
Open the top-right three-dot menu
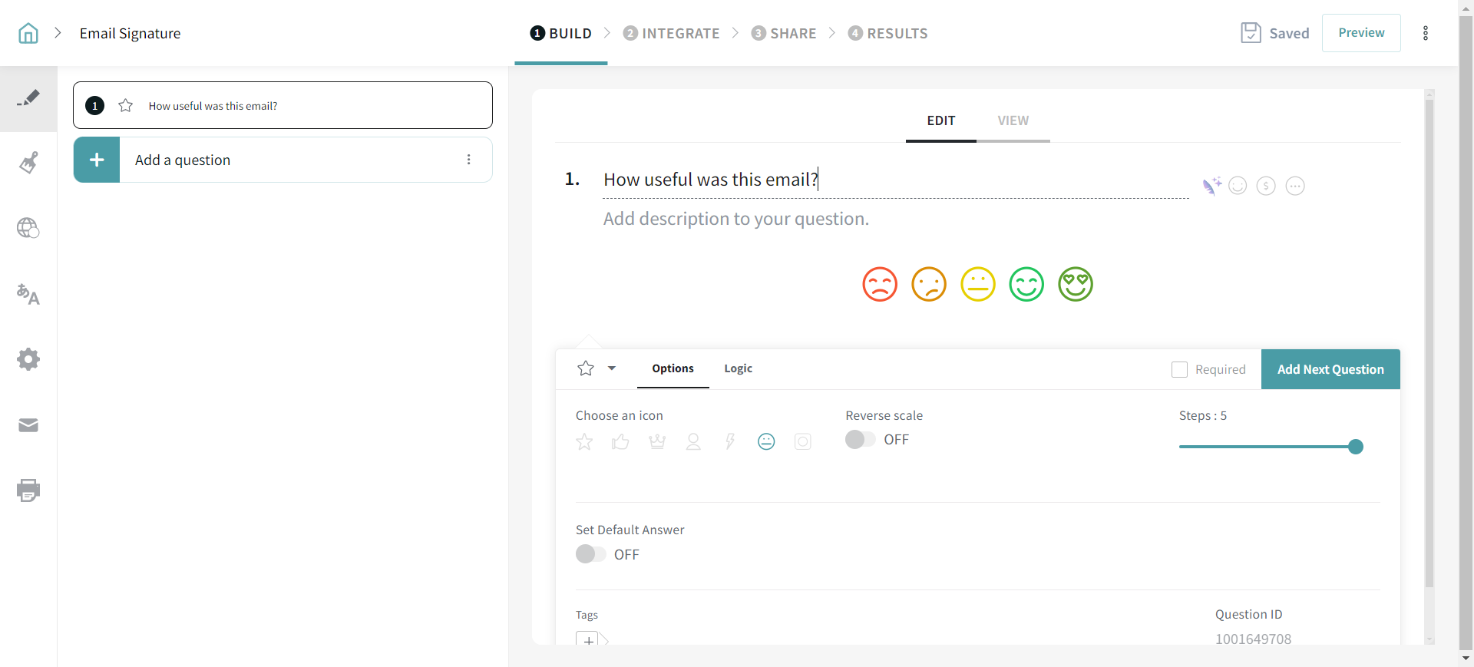[x=1426, y=33]
